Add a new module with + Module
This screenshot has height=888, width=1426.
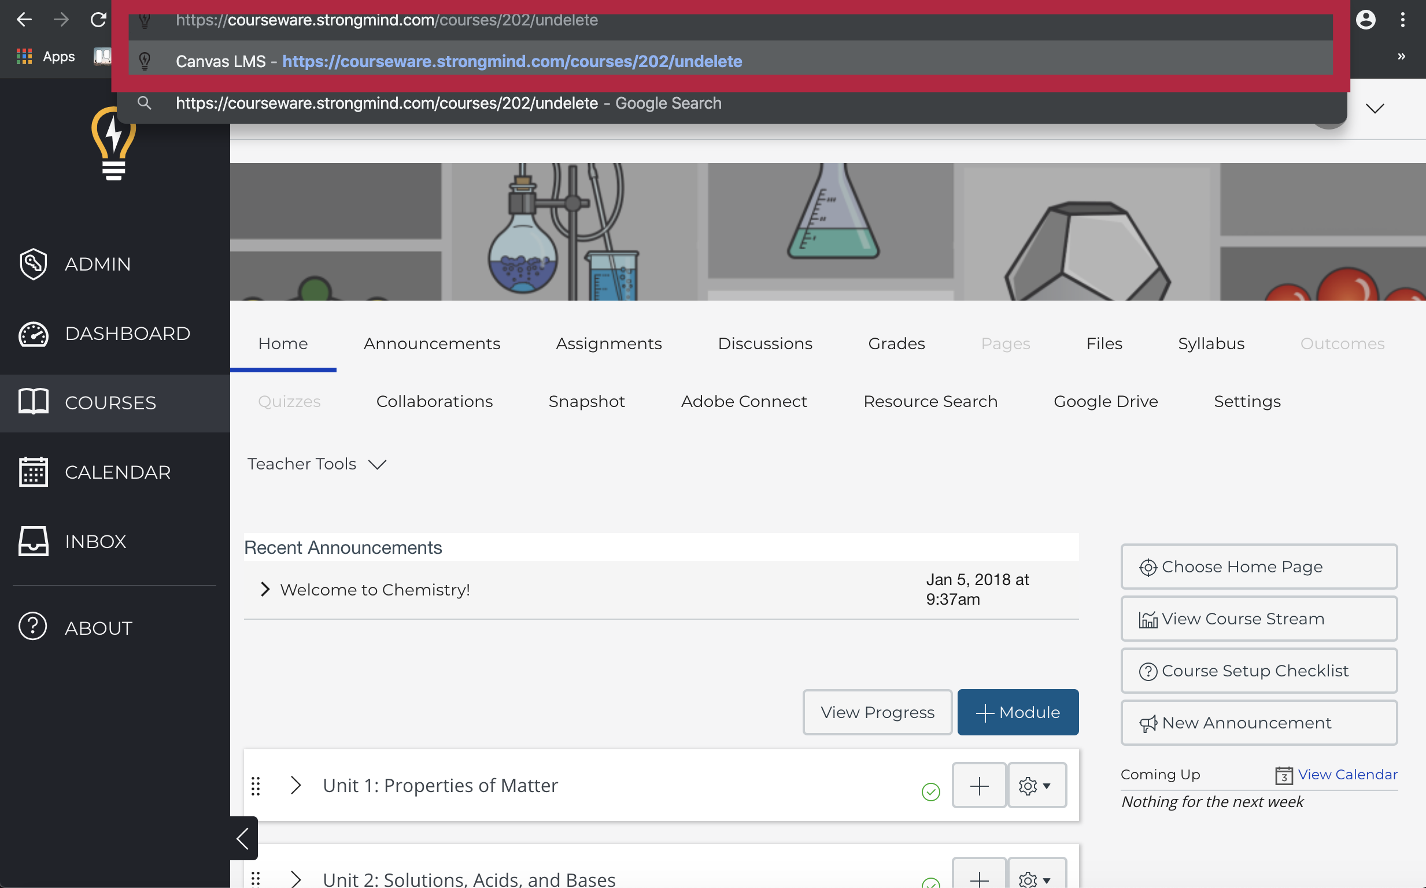(x=1018, y=712)
